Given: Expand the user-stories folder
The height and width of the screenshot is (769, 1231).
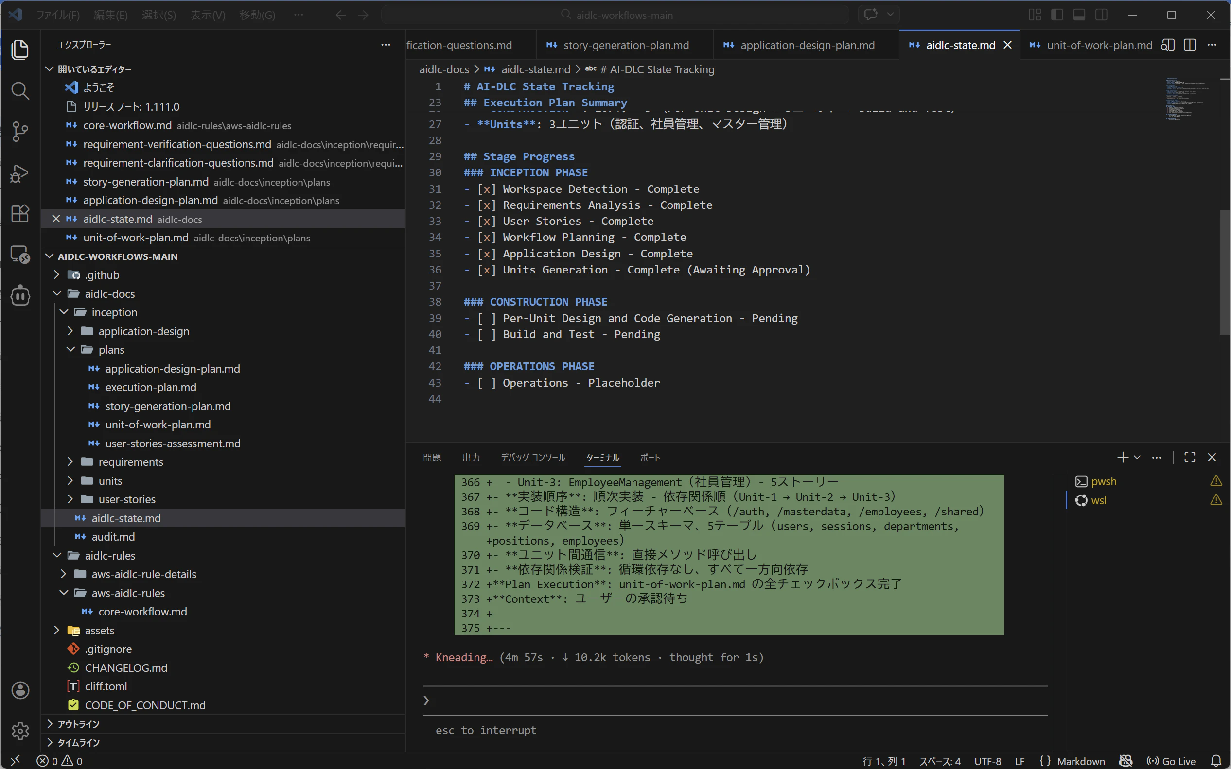Looking at the screenshot, I should (70, 499).
